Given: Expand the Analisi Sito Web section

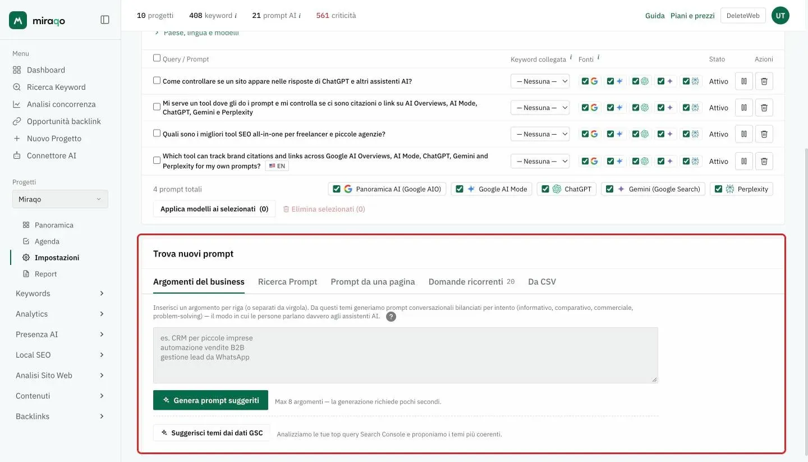Looking at the screenshot, I should click(60, 376).
